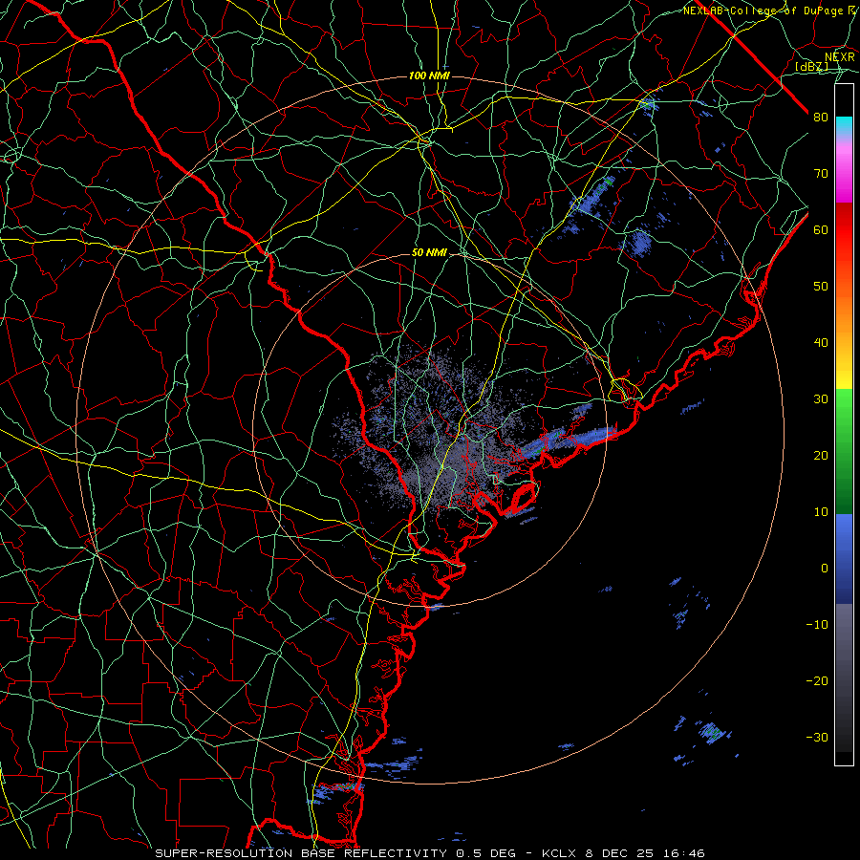
Task: Click the "100 NMI" range ring label
Action: tap(429, 75)
